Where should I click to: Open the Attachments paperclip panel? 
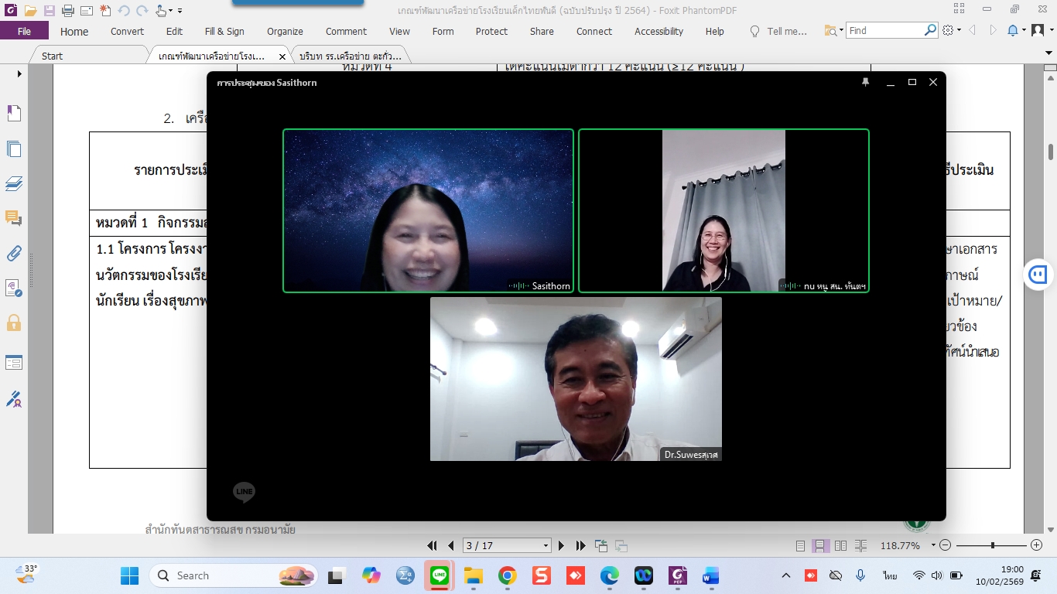[13, 253]
